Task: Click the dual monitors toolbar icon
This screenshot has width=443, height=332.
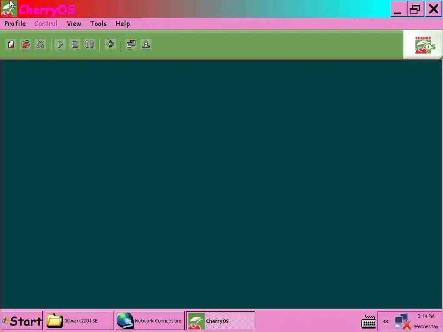Action: (x=131, y=45)
